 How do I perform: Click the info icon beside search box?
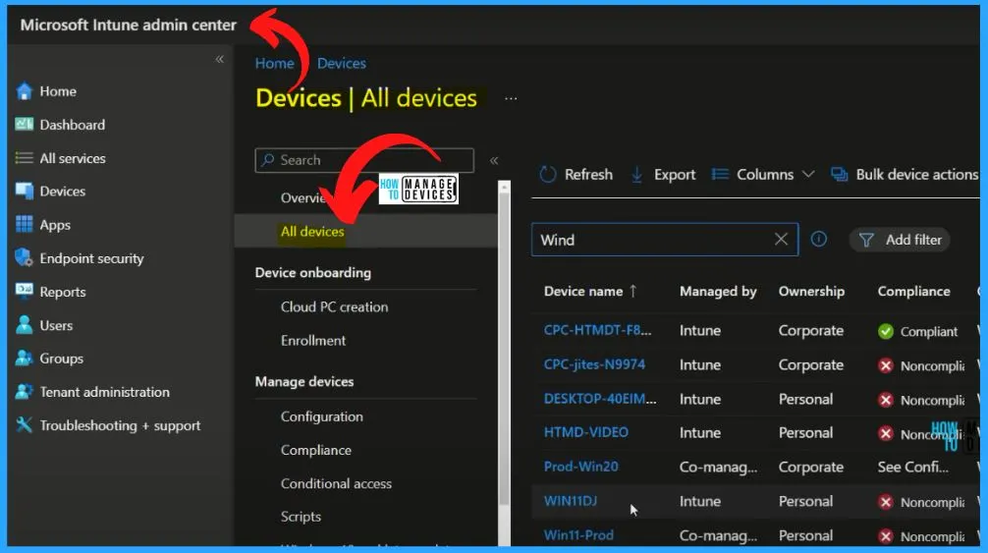click(818, 240)
